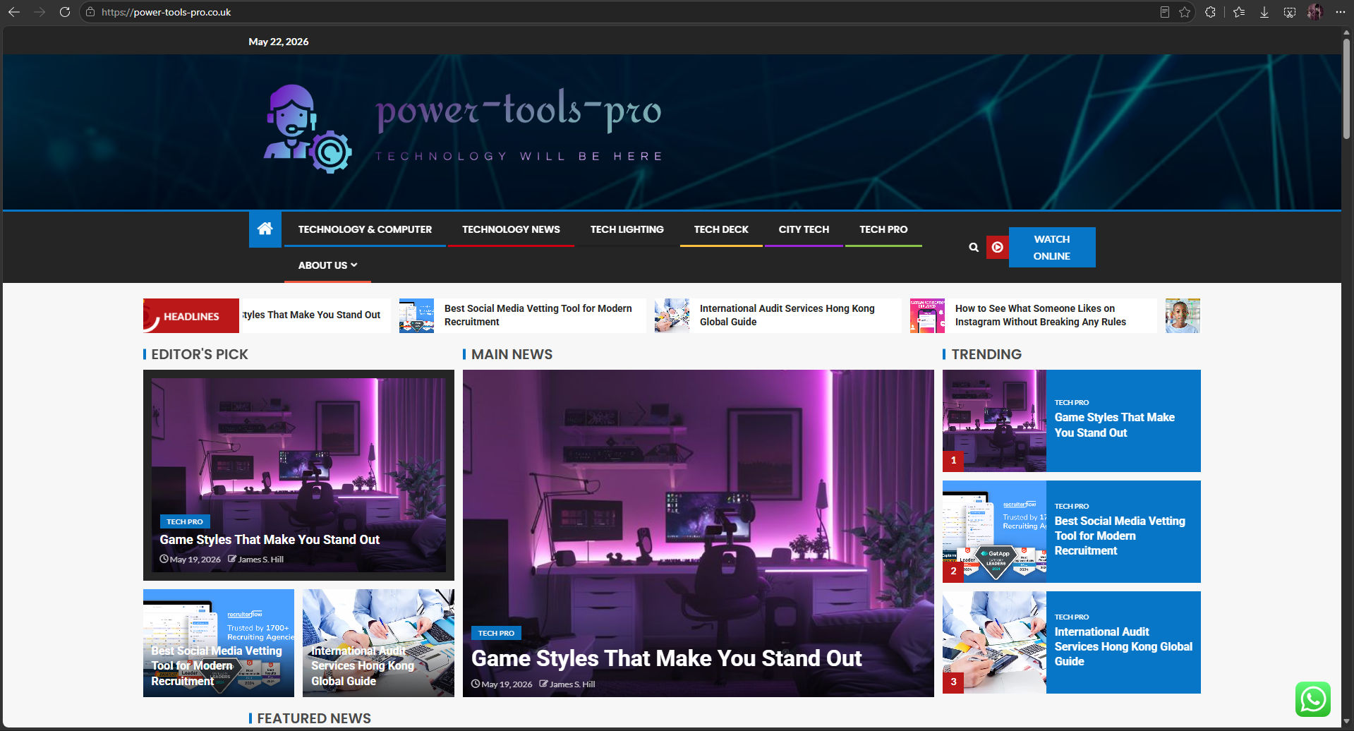Open headline International Audit Services Hong Kong
The width and height of the screenshot is (1354, 731).
[787, 315]
